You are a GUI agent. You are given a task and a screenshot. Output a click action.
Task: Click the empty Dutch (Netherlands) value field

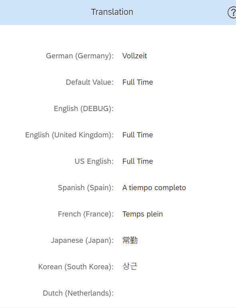(177, 293)
